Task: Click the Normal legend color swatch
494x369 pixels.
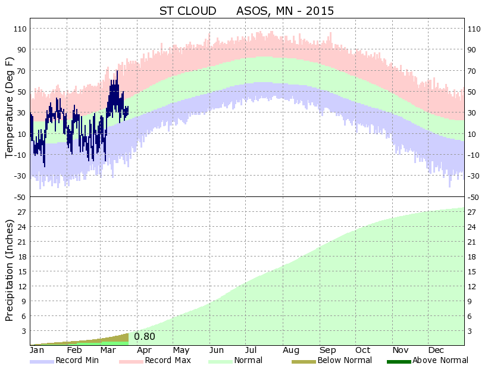Action: [220, 362]
